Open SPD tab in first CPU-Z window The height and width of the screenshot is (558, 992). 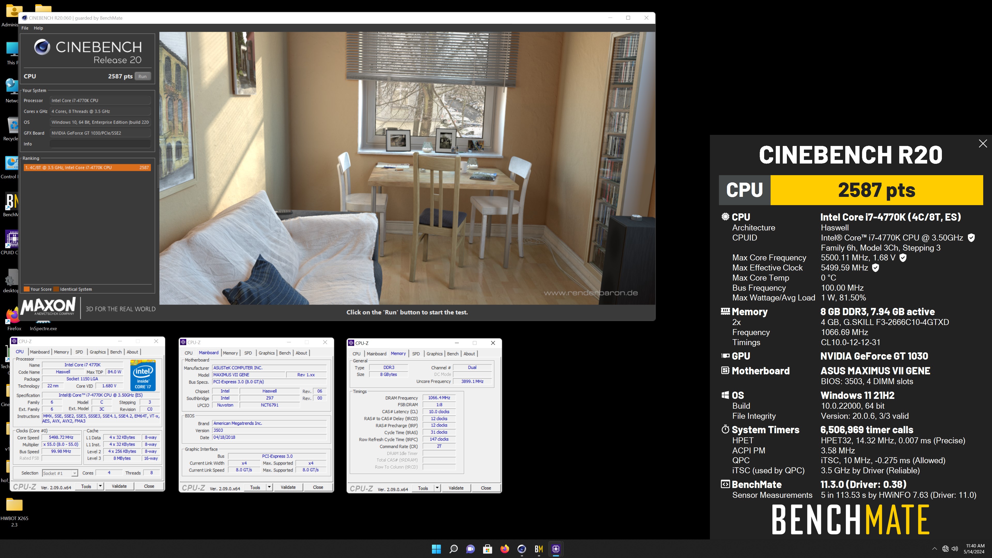79,352
